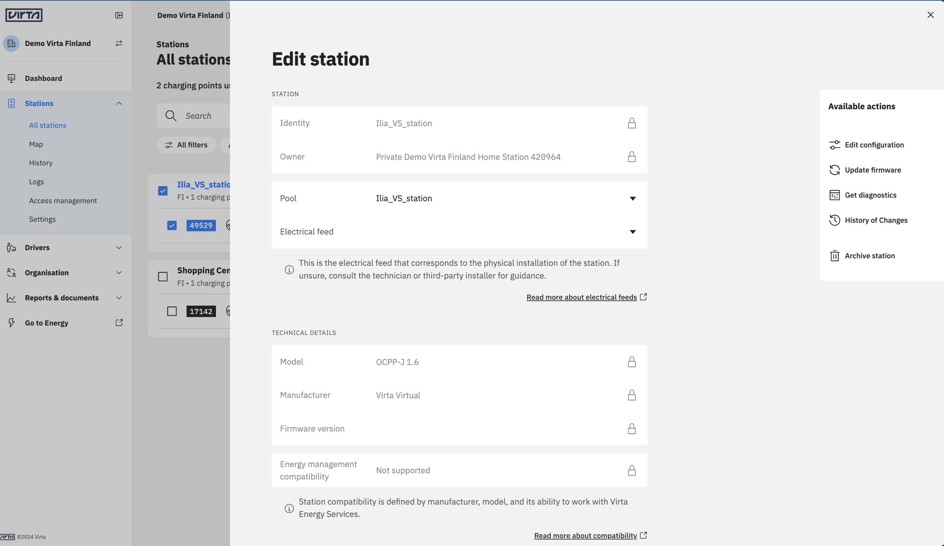The width and height of the screenshot is (944, 546).
Task: Collapse the Stations menu chevron
Action: coord(119,103)
